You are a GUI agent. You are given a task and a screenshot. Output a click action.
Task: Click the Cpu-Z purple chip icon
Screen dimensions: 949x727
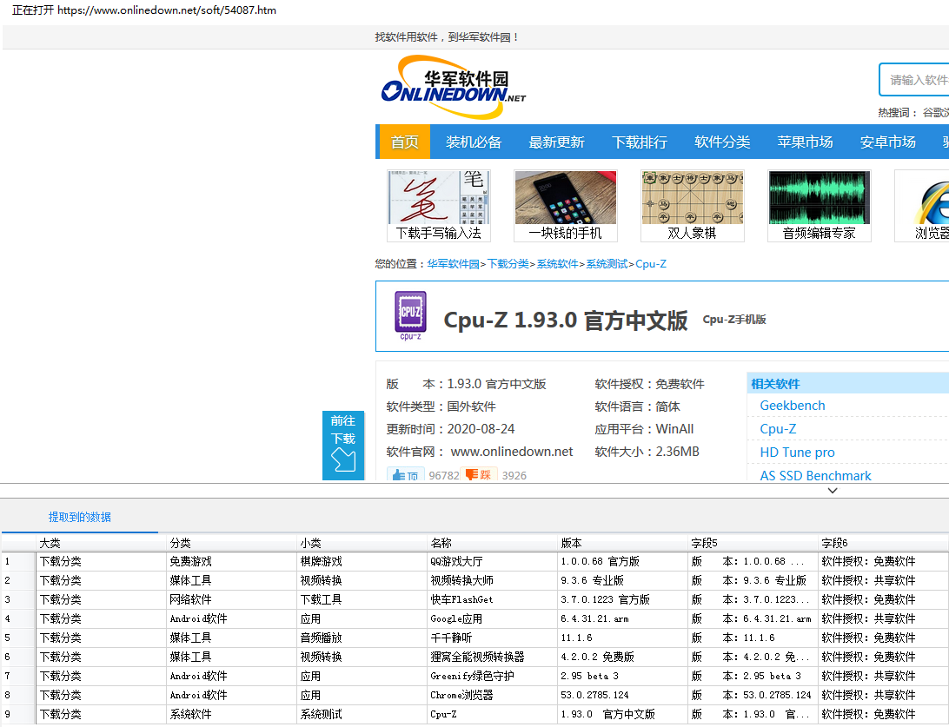tap(410, 314)
